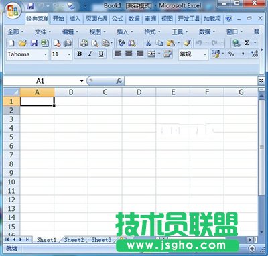
Task: Click the Paste clipboard icon
Action: point(170,43)
